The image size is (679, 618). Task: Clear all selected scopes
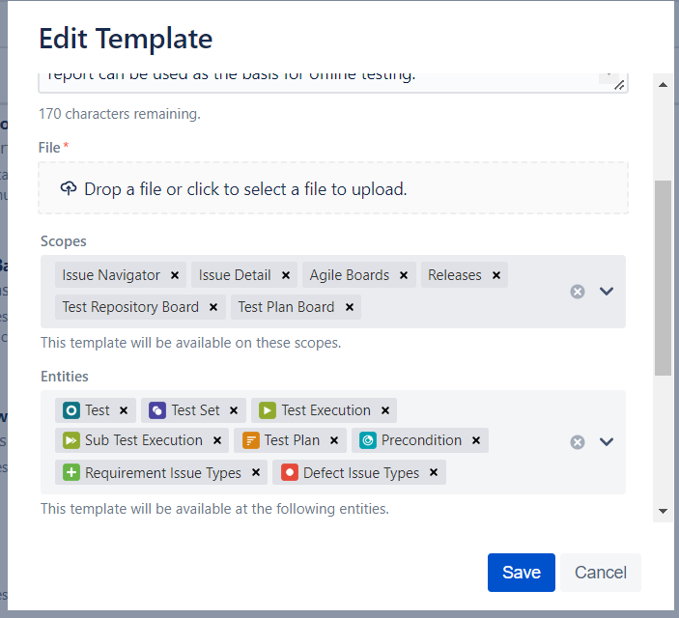pyautogui.click(x=578, y=291)
